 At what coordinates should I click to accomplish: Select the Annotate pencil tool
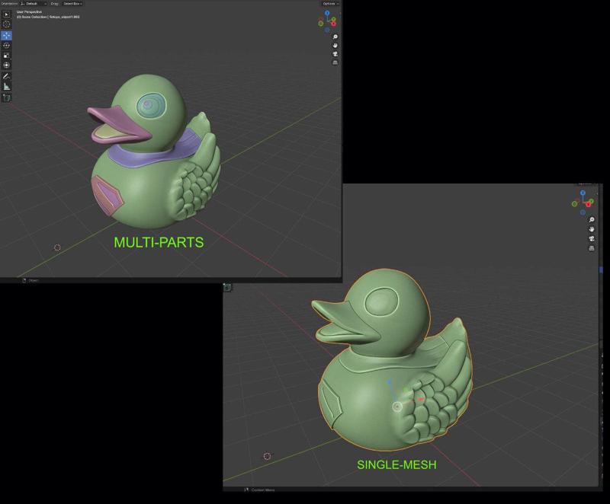7,76
